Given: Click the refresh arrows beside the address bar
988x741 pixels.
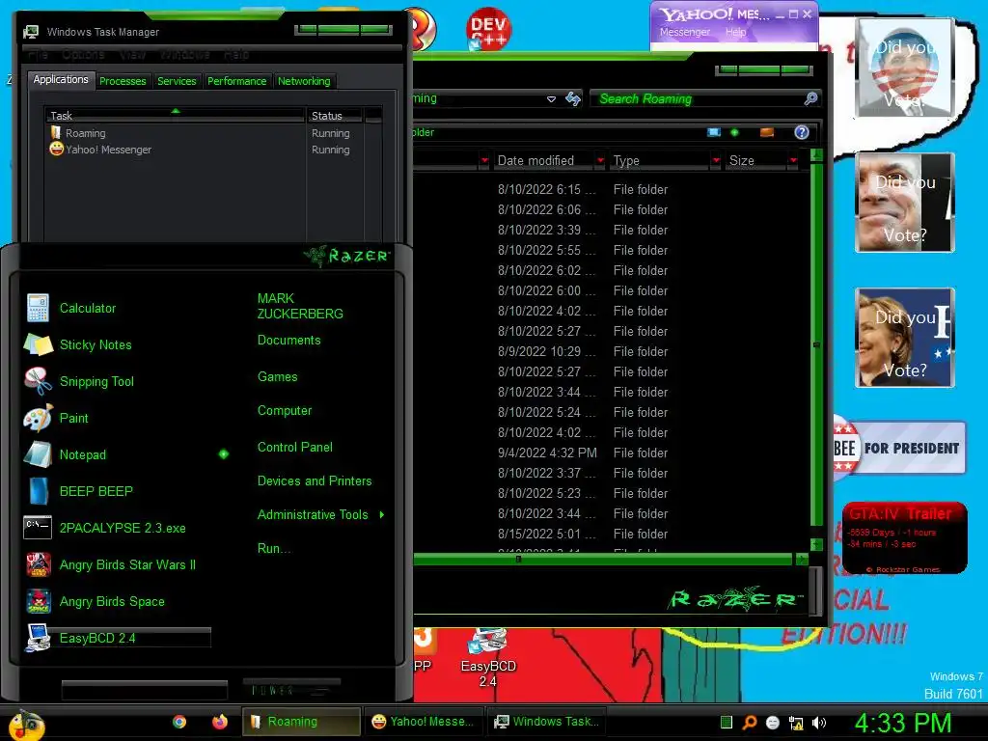Looking at the screenshot, I should pyautogui.click(x=573, y=98).
